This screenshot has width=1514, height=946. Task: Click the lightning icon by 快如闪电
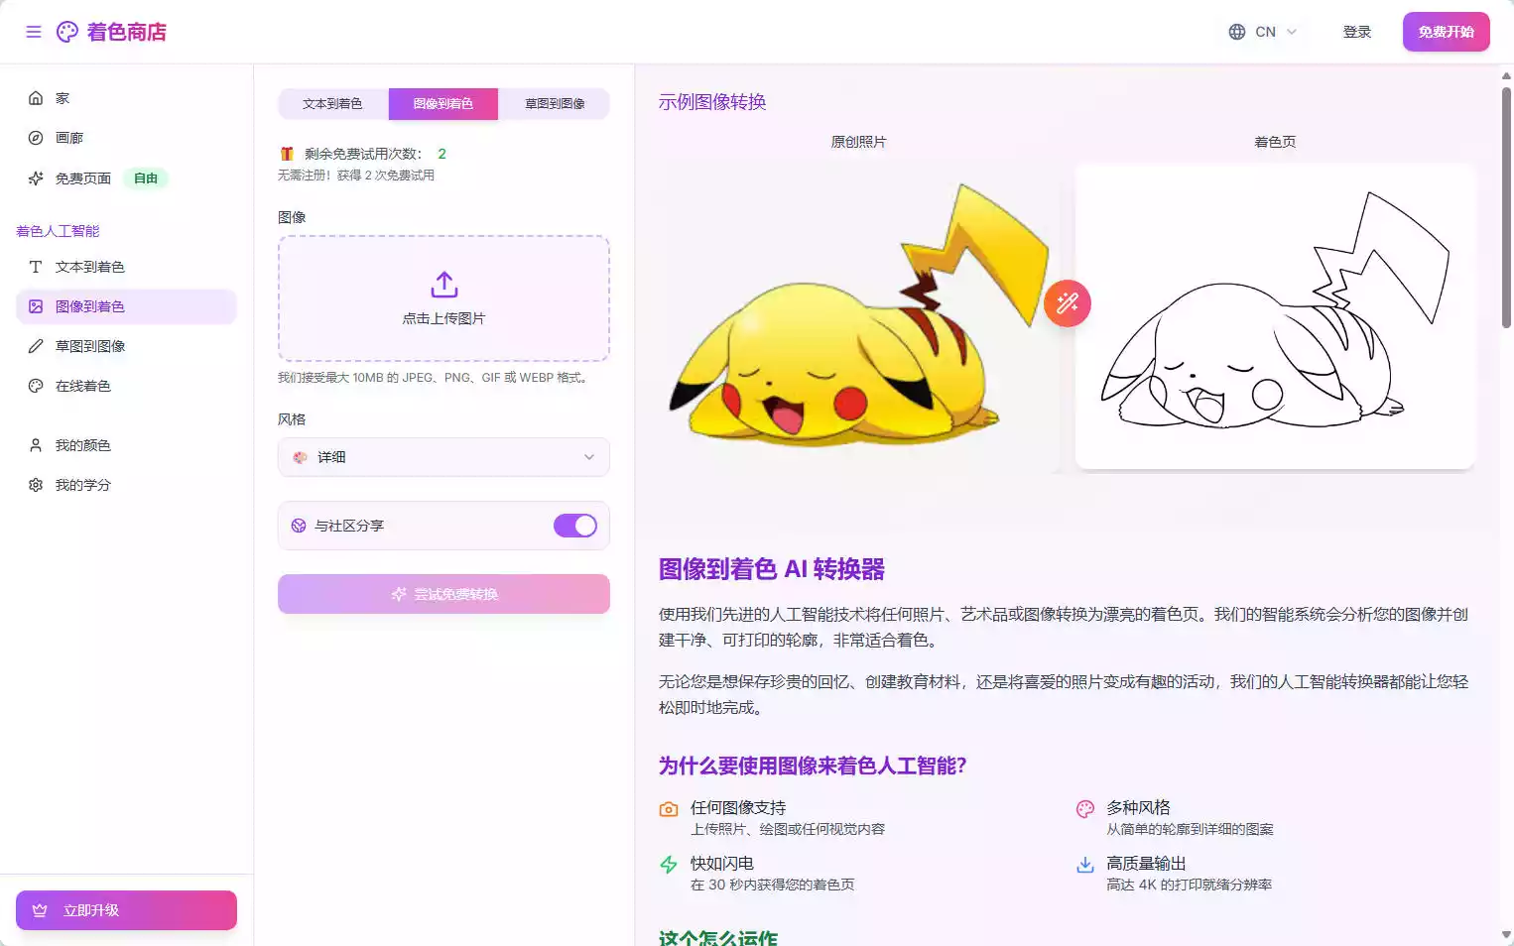(x=669, y=865)
